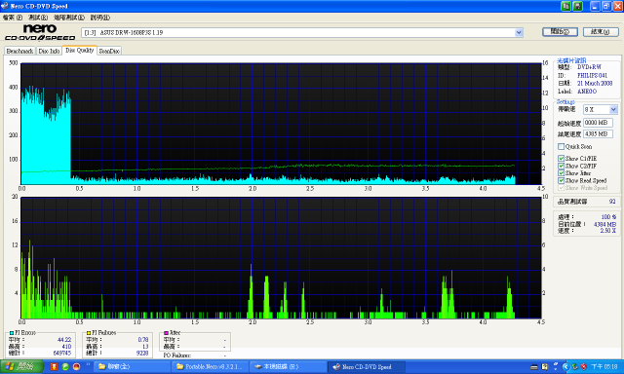The height and width of the screenshot is (374, 624).
Task: Click the PI Failures average value 0.78
Action: [143, 340]
